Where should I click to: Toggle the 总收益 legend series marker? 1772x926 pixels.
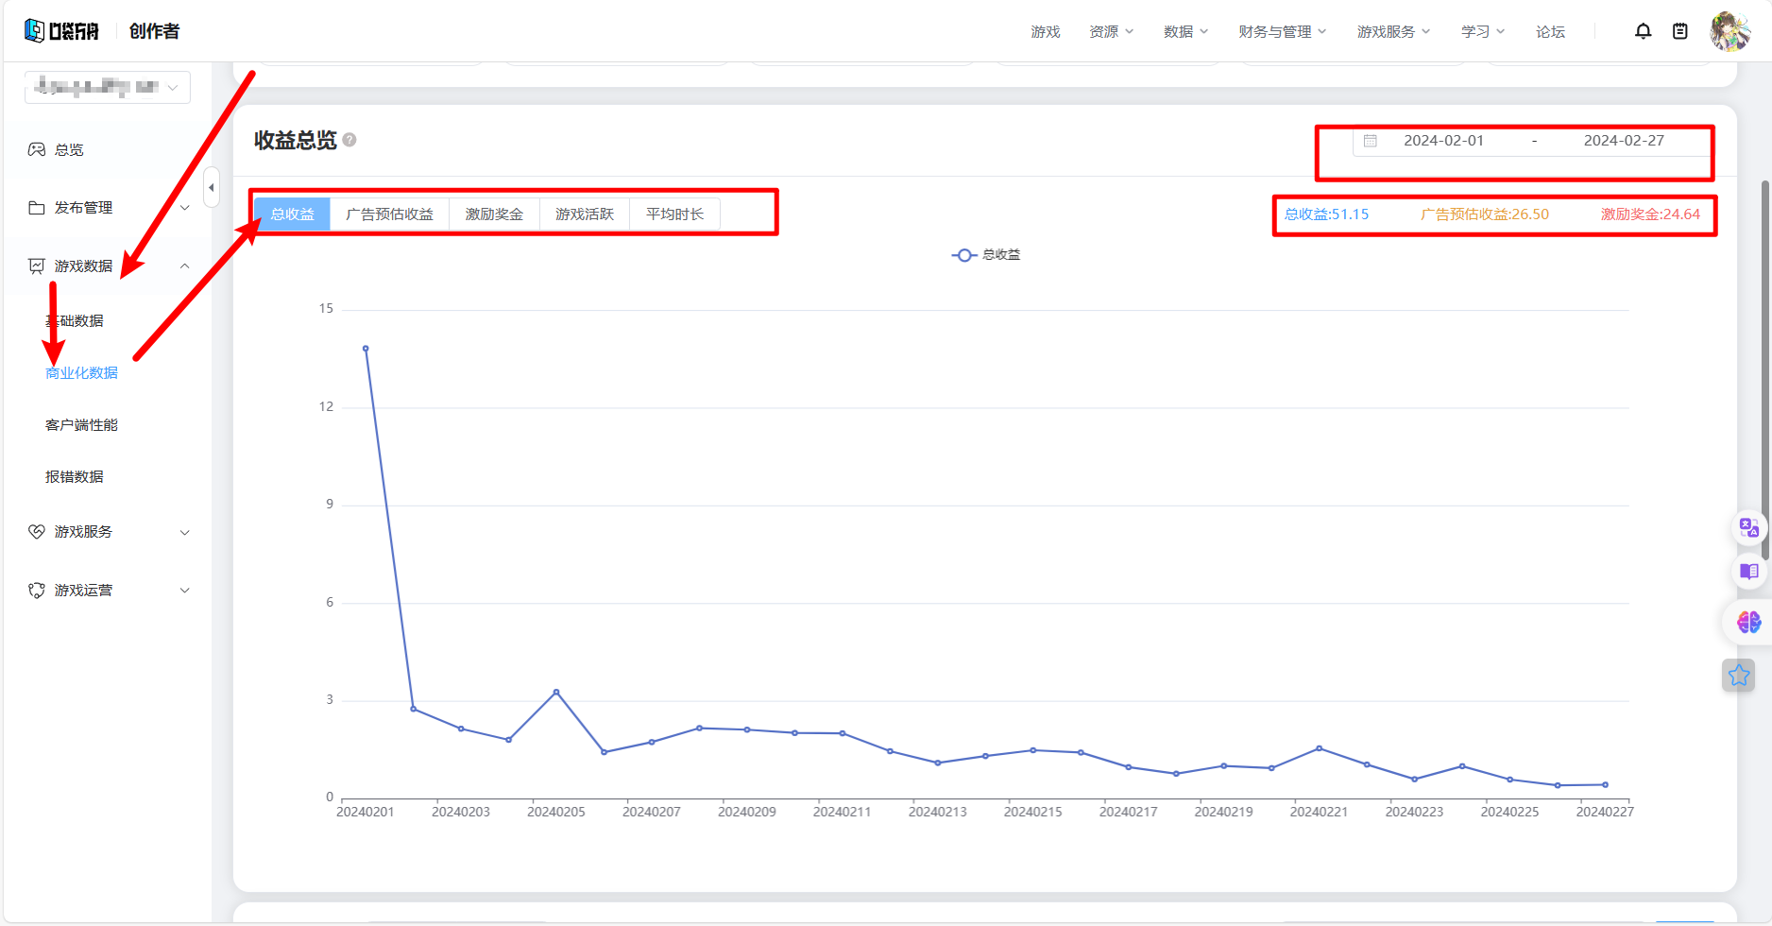[963, 255]
